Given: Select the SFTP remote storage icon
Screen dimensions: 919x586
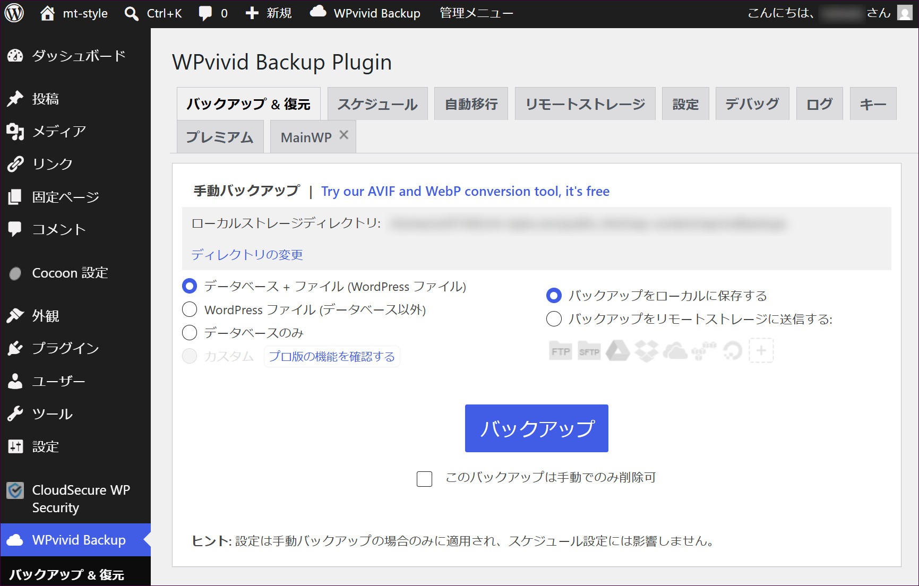Looking at the screenshot, I should (589, 351).
